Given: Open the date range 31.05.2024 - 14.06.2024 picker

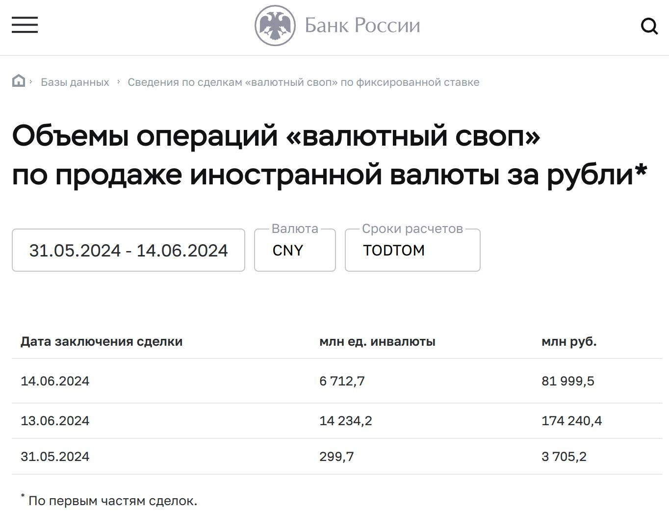Looking at the screenshot, I should 129,250.
